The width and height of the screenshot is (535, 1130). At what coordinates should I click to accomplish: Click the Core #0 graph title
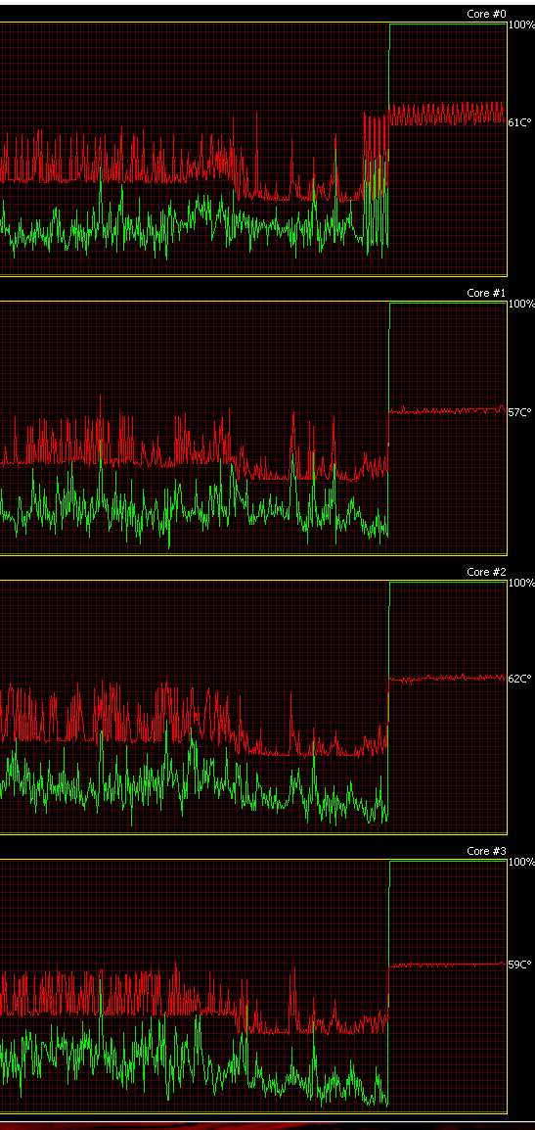[487, 15]
